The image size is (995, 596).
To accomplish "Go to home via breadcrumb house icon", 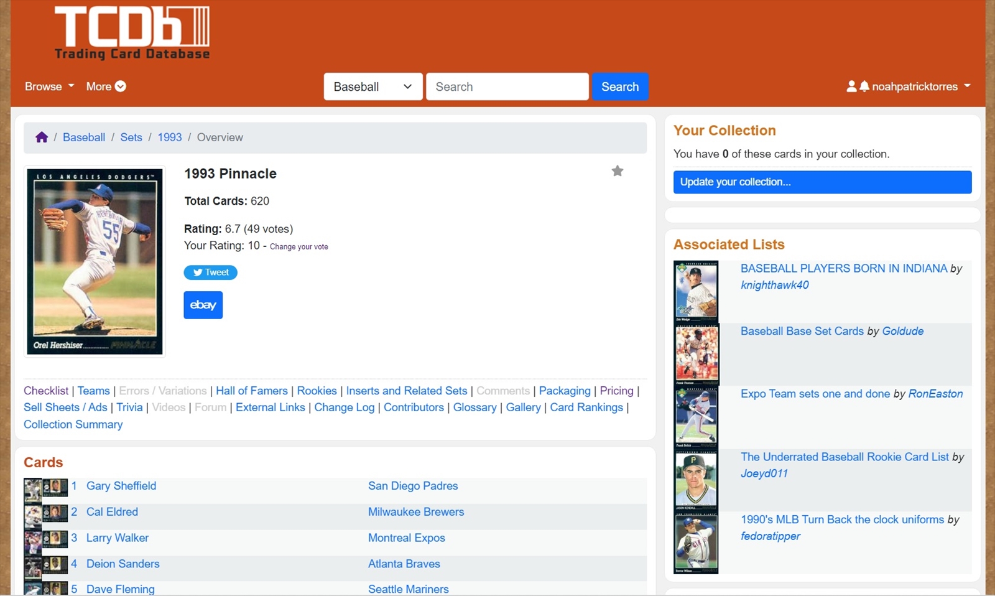I will (42, 137).
